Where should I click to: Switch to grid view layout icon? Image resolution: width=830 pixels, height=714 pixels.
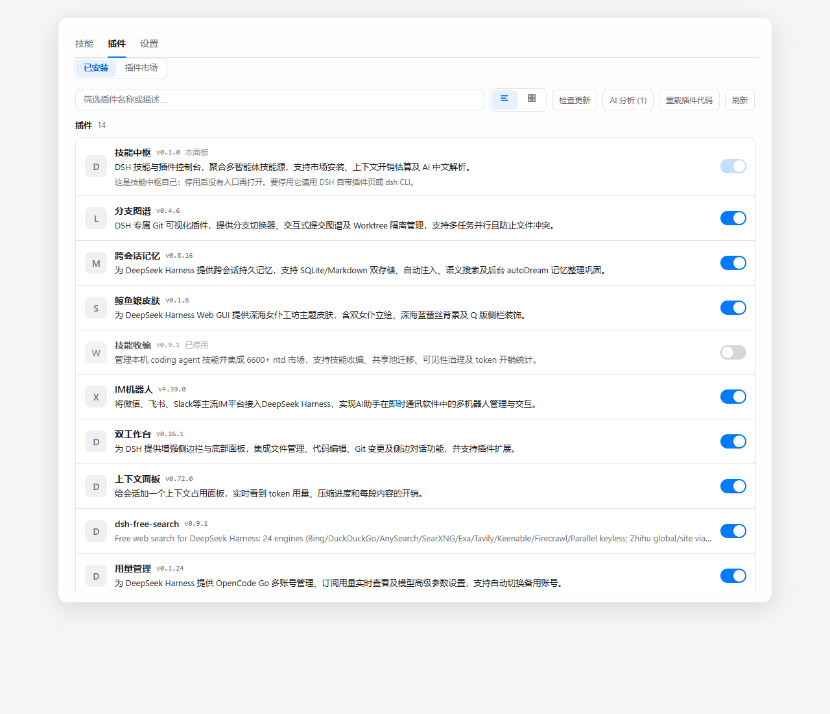(x=532, y=99)
